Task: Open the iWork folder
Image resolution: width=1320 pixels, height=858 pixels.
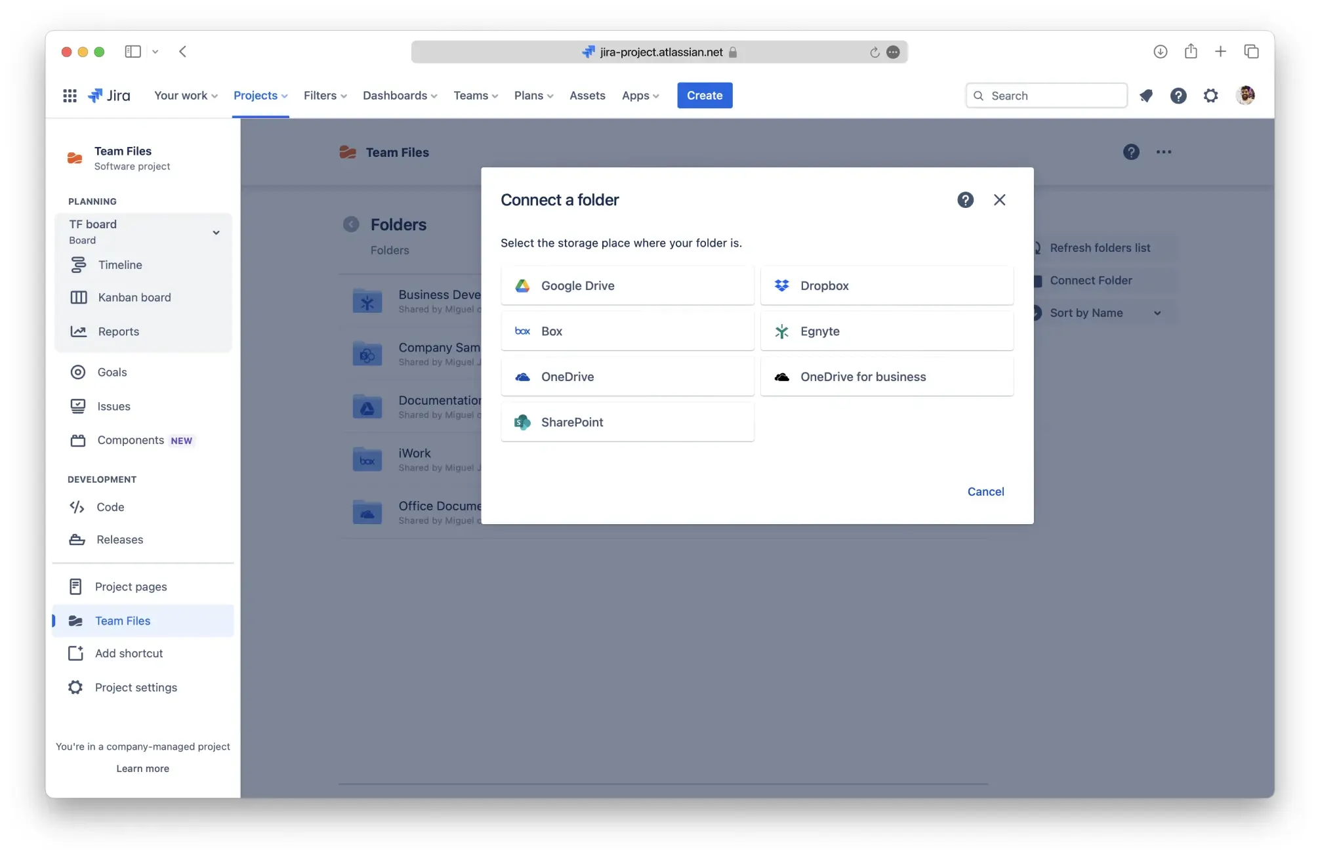Action: 416,459
